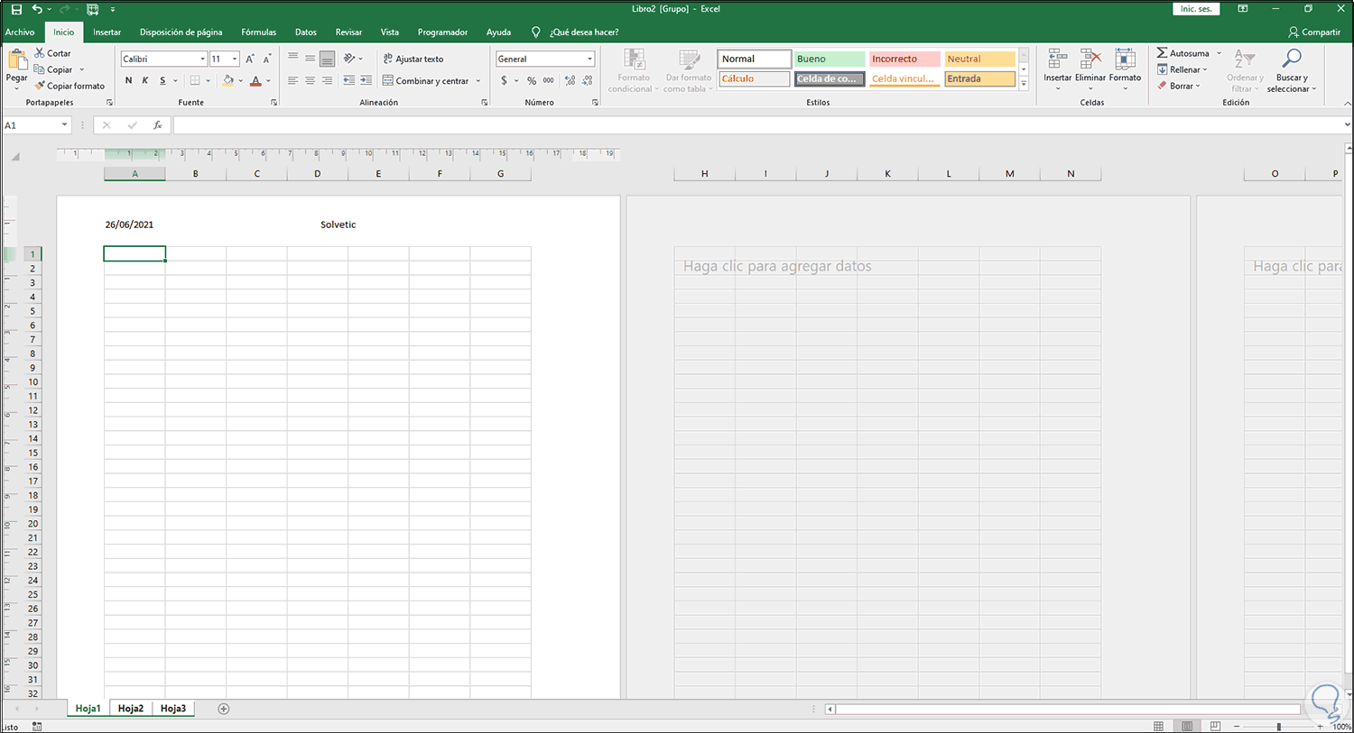
Task: Open the Formato cells icon
Action: pyautogui.click(x=1125, y=60)
